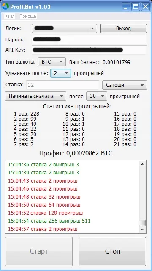Maximize the ProfitBot window
This screenshot has width=152, height=271.
(136, 7)
